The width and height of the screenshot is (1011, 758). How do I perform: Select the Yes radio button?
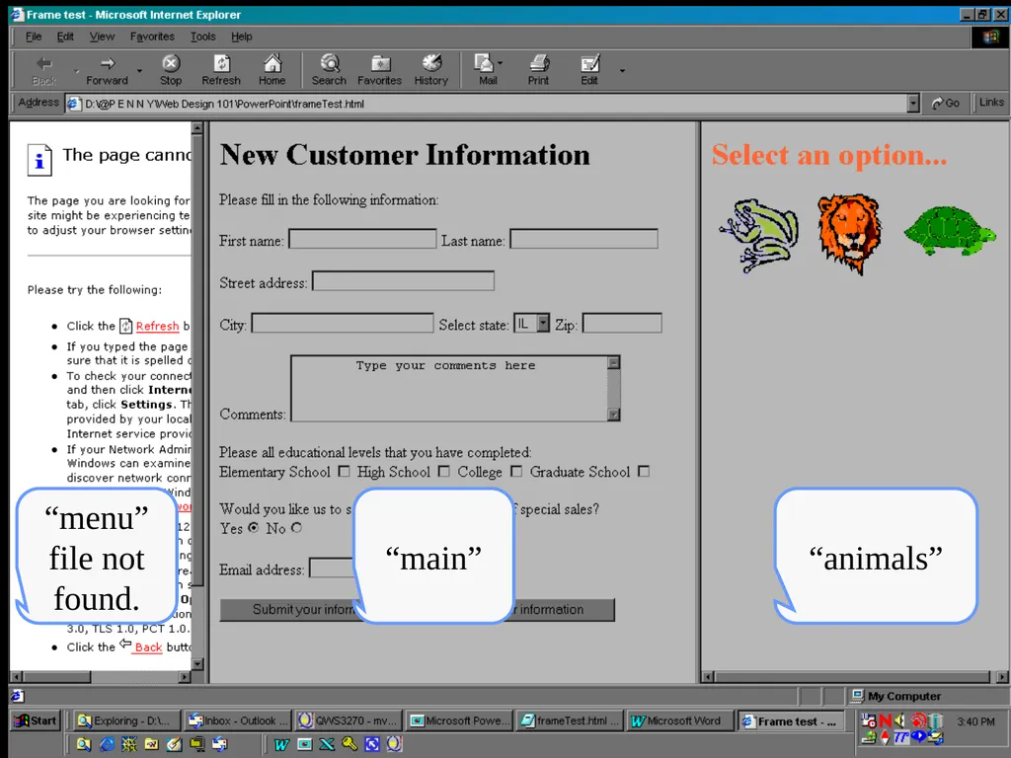[x=254, y=528]
